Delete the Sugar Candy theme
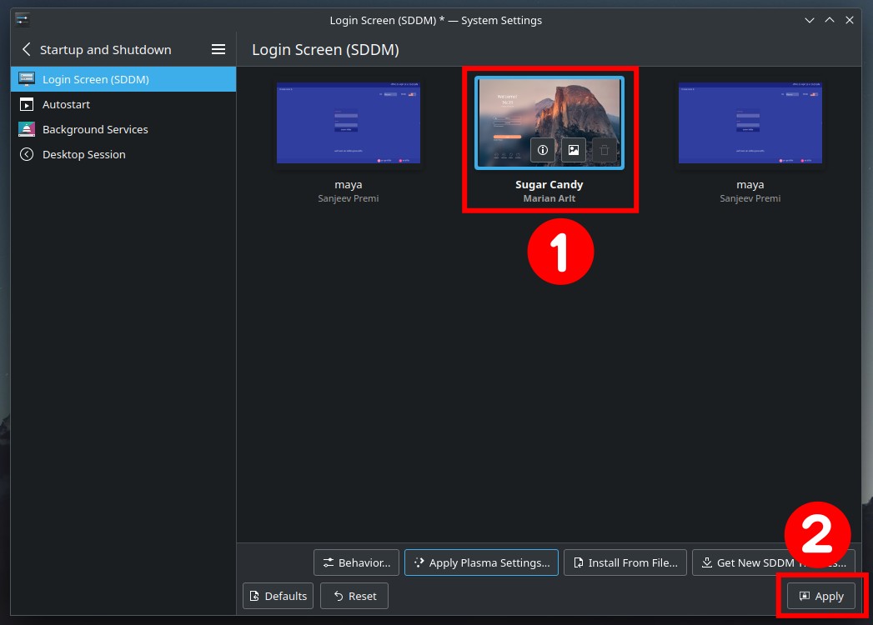Viewport: 873px width, 625px height. [604, 150]
